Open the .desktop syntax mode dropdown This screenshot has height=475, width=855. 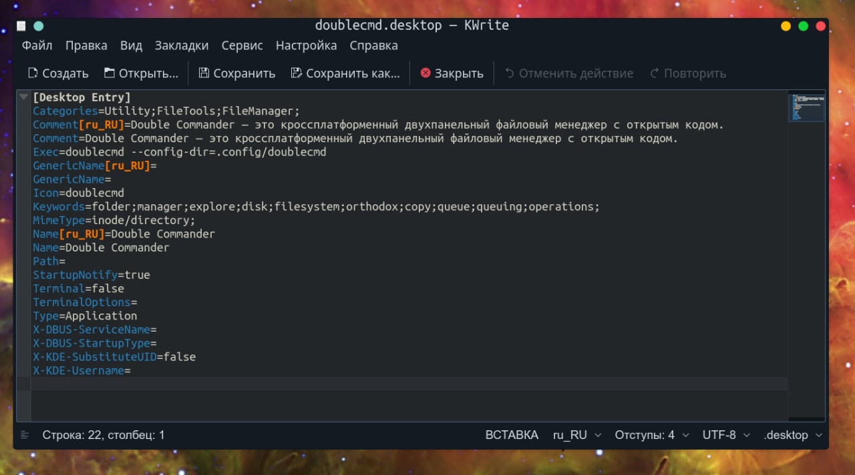pos(792,435)
